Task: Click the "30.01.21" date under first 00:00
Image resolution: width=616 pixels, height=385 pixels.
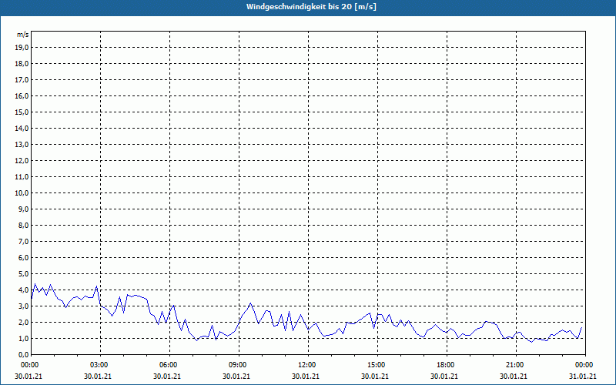Action: (28, 376)
